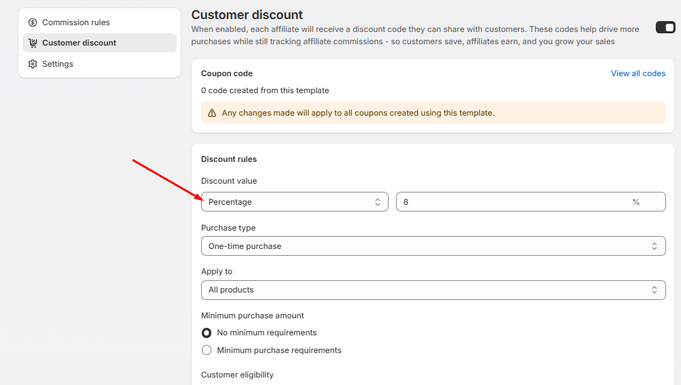Viewport: 681px width, 385px height.
Task: Click the percent symbol in discount field
Action: click(x=636, y=202)
